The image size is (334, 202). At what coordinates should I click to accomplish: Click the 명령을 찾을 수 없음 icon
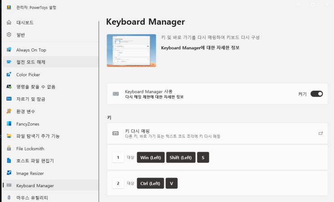[9, 87]
